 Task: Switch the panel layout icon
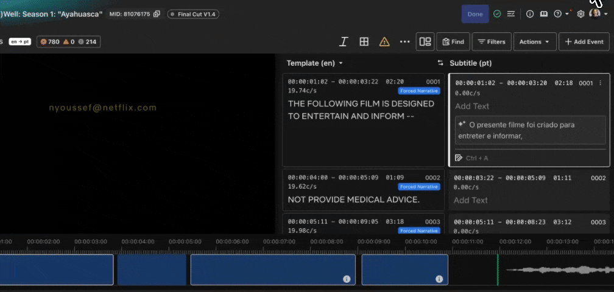(x=425, y=42)
